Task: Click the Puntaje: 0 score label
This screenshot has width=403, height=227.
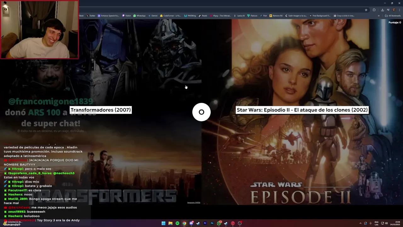Action: 395,22
